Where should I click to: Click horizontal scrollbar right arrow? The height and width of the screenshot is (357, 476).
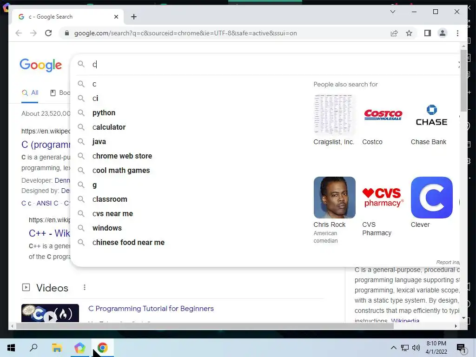pyautogui.click(x=456, y=326)
